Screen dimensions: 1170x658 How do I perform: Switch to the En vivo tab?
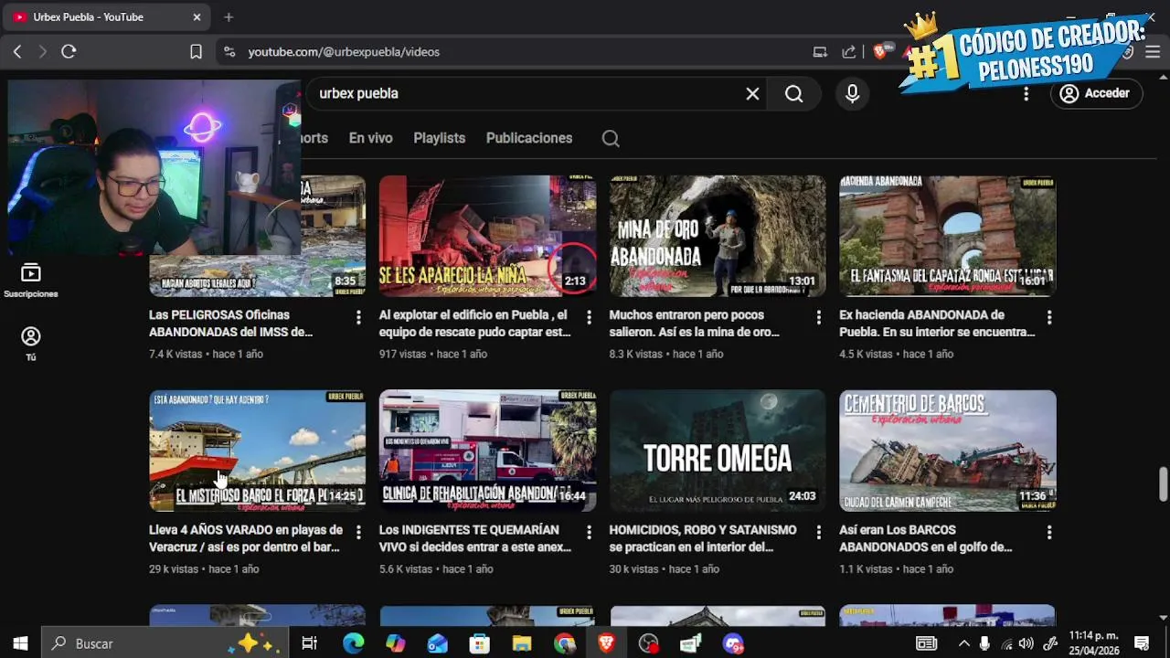click(370, 138)
